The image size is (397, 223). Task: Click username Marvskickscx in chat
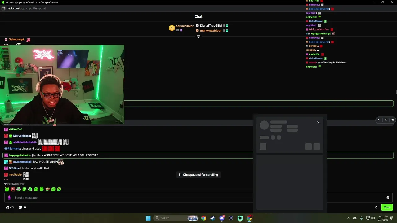(x=22, y=136)
